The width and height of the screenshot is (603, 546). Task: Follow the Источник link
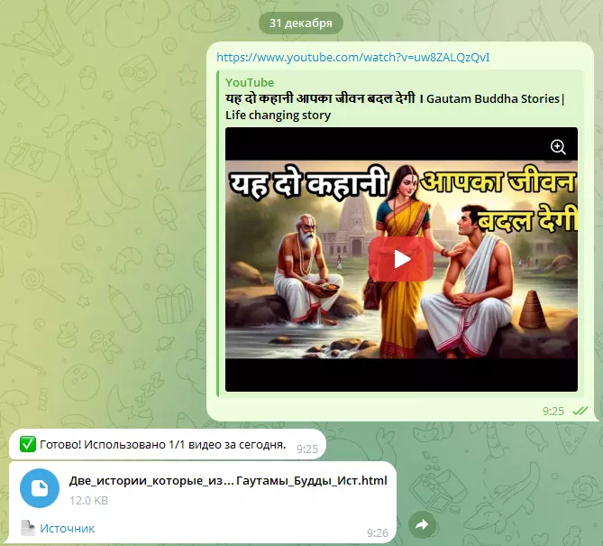pos(66,529)
